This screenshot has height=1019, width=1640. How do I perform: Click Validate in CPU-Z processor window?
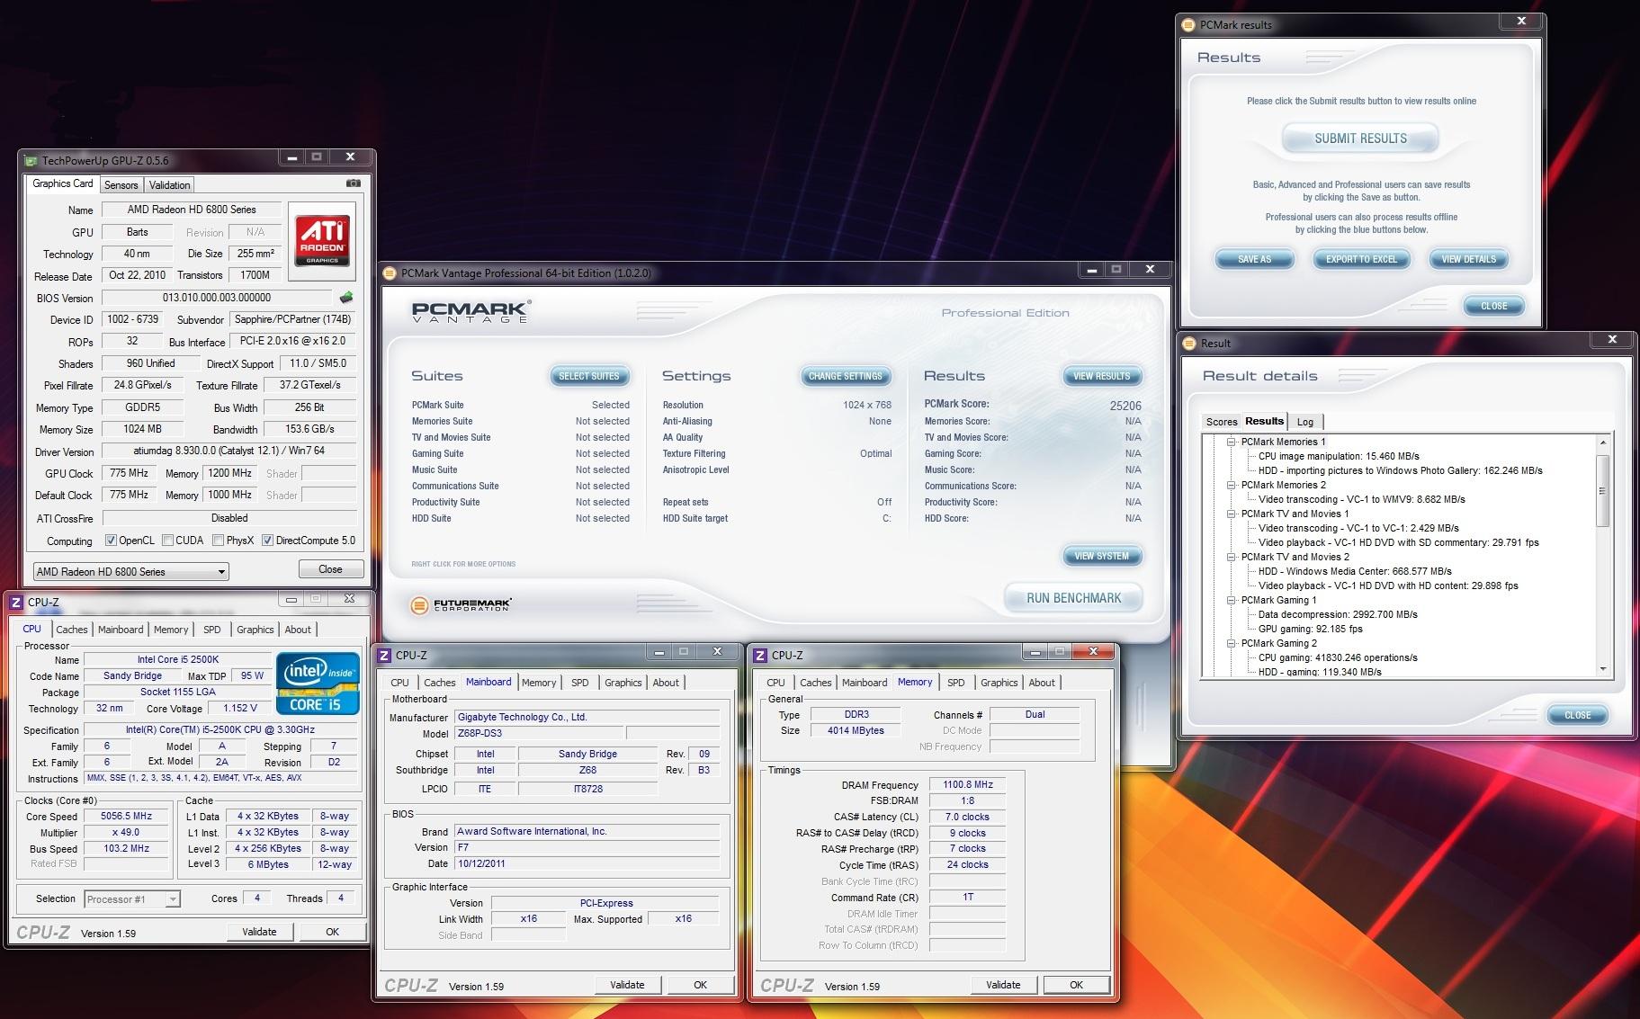pyautogui.click(x=259, y=932)
